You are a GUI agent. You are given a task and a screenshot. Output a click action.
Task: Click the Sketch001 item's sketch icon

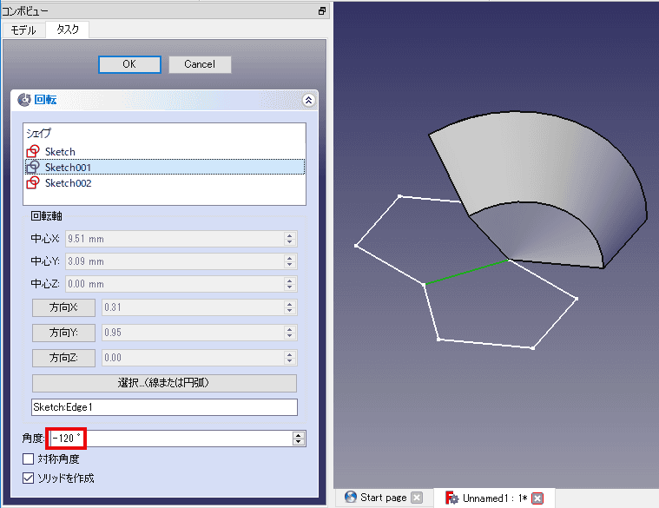(33, 168)
